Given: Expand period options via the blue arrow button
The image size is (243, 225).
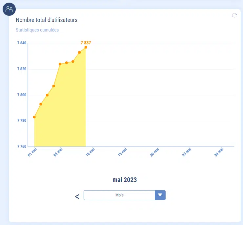Looking at the screenshot, I should [x=160, y=195].
